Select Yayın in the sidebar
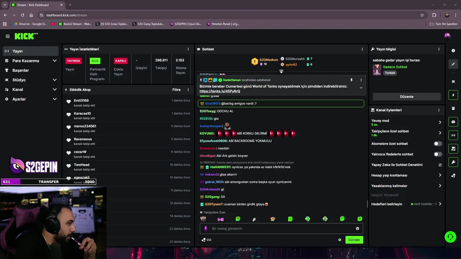461x259 pixels. point(31,51)
